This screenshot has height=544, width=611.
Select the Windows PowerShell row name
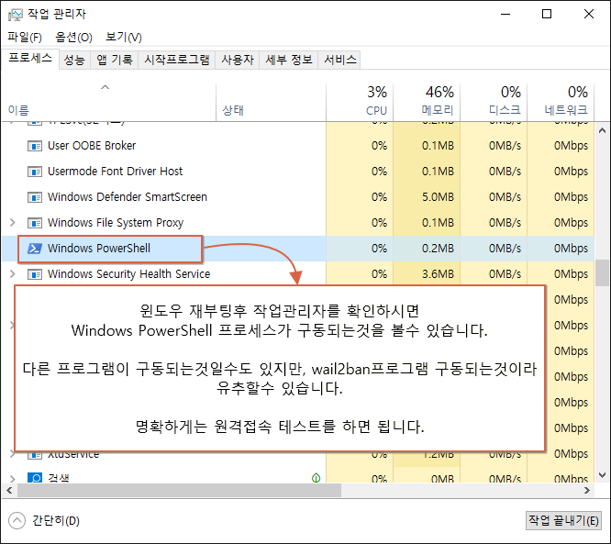99,249
